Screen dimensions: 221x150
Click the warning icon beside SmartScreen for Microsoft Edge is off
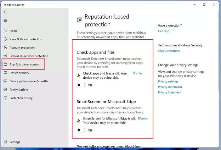[79, 121]
